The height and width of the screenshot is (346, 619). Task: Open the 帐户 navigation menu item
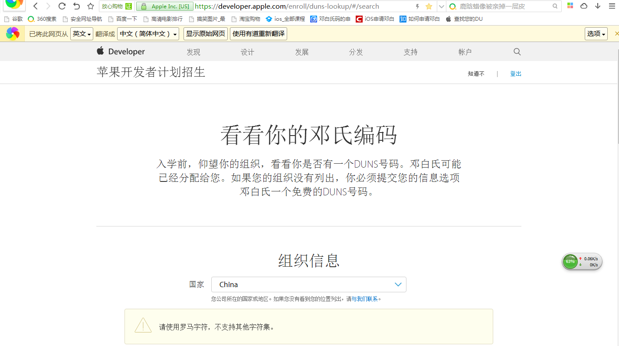[x=465, y=52]
